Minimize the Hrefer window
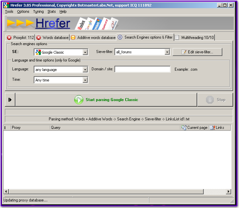The image size is (239, 208). click(x=219, y=5)
